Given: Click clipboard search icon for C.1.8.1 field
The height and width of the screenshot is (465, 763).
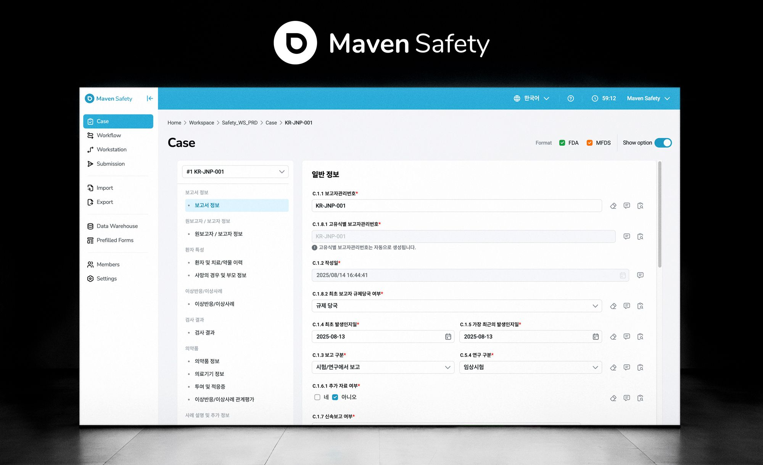Looking at the screenshot, I should pyautogui.click(x=640, y=237).
